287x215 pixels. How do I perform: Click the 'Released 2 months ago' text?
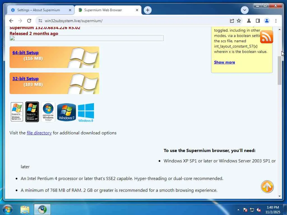pyautogui.click(x=34, y=34)
